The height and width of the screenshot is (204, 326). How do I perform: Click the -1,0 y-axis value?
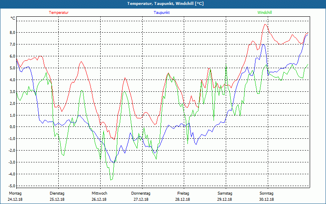pos(11,139)
